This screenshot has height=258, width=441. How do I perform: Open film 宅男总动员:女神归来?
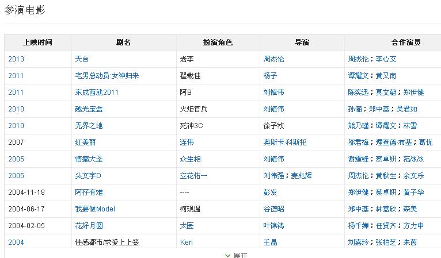(107, 76)
